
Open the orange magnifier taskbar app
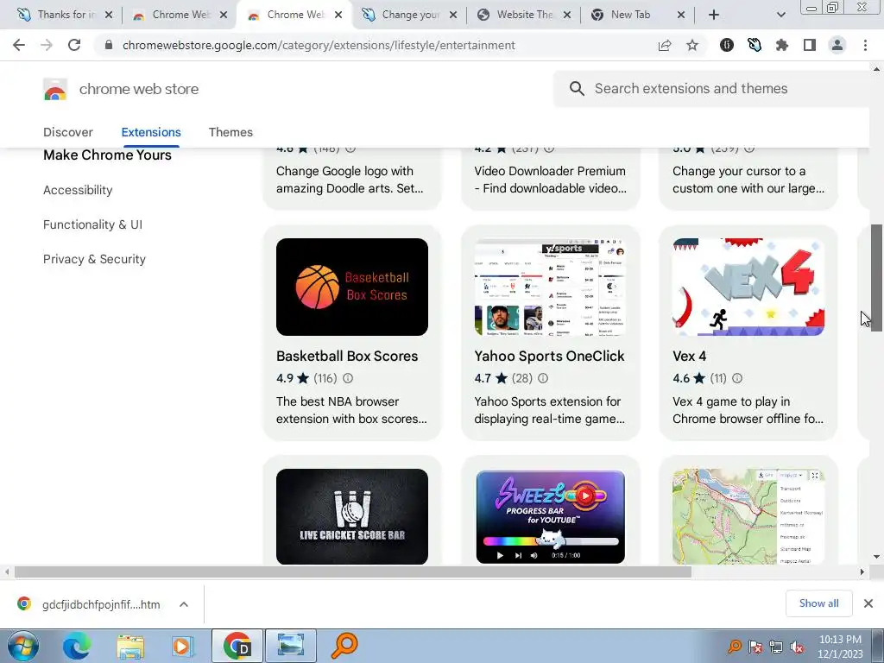[x=344, y=646]
